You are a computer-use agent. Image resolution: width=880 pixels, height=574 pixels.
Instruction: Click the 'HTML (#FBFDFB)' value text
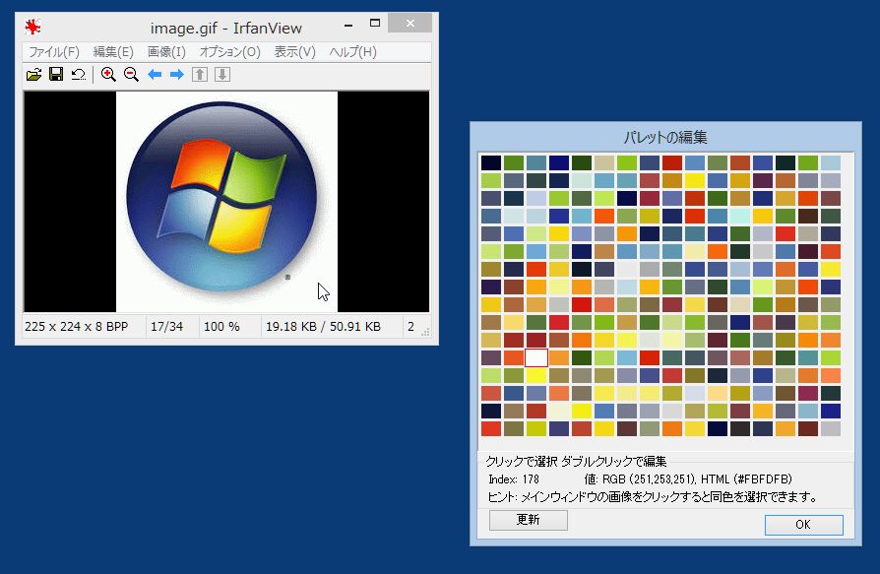pos(746,479)
